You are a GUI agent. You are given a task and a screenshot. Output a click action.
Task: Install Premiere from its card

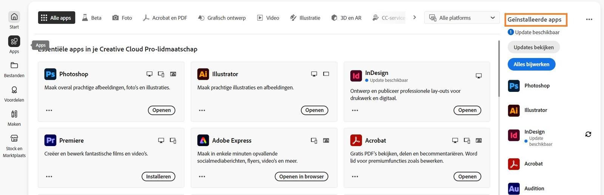point(159,177)
